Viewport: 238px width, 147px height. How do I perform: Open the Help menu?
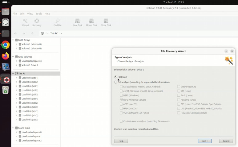47,14
